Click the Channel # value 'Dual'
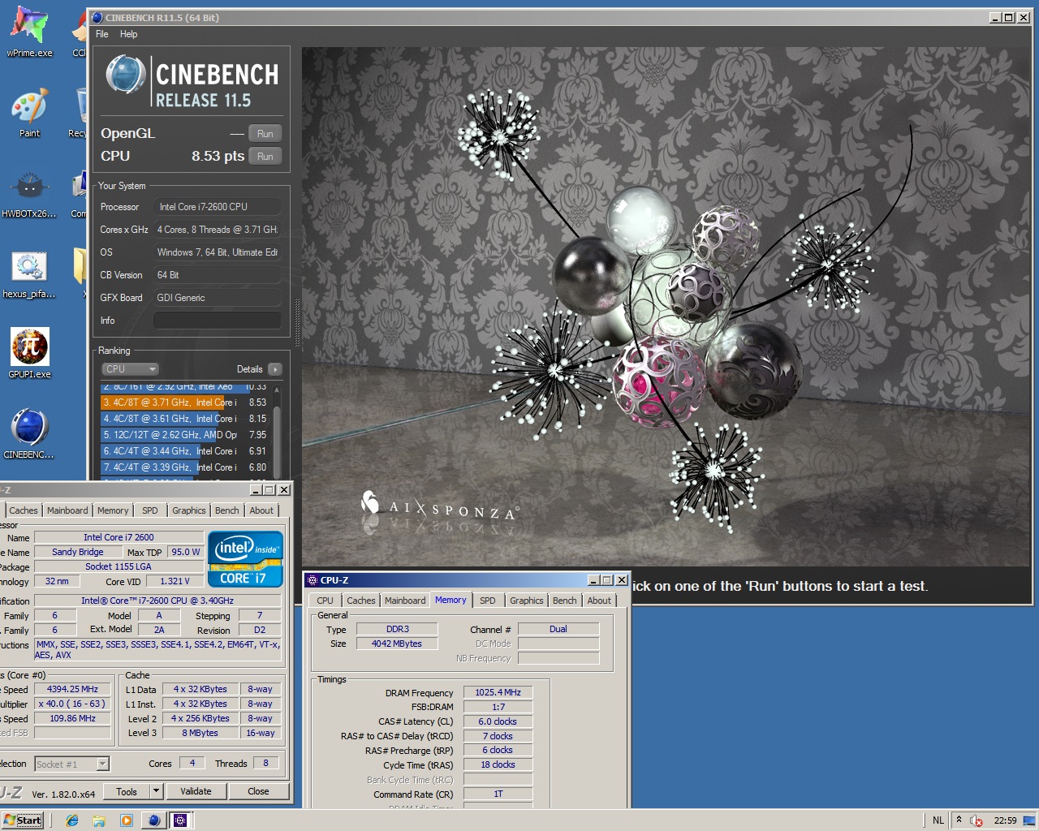The height and width of the screenshot is (831, 1039). pyautogui.click(x=558, y=629)
